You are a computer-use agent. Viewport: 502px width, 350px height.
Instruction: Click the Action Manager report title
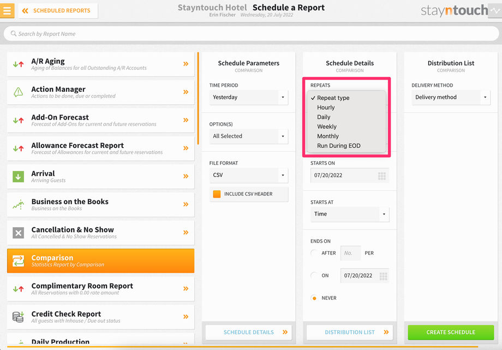[58, 89]
